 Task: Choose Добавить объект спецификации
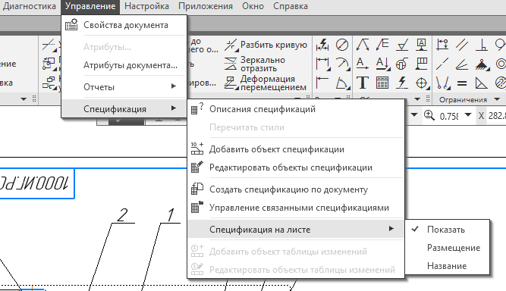point(296,149)
